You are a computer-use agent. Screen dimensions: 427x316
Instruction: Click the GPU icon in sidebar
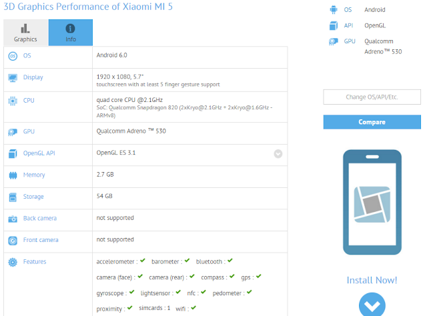[334, 41]
